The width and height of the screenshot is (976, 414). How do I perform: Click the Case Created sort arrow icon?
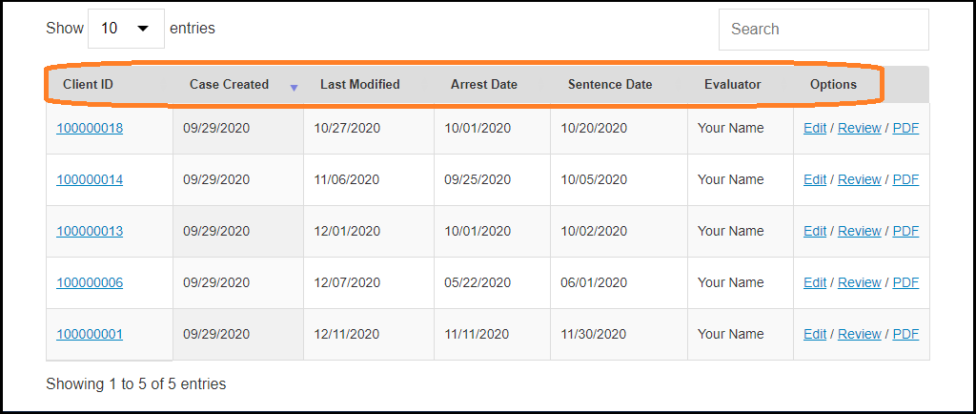pos(294,88)
